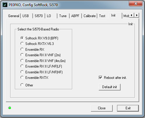Open the partially visible Mob tab
This screenshot has width=145, height=118.
pyautogui.click(x=126, y=16)
